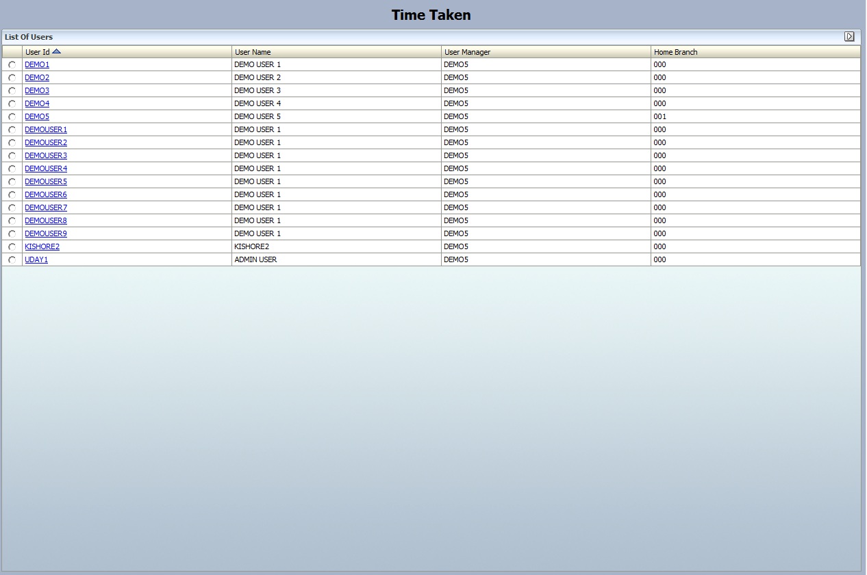
Task: Select the radio button for DEMOUSER4
Action: click(x=12, y=169)
